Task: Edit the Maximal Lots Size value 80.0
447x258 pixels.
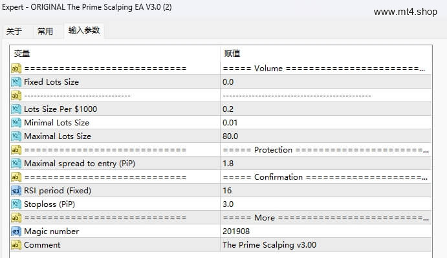Action: pos(230,136)
